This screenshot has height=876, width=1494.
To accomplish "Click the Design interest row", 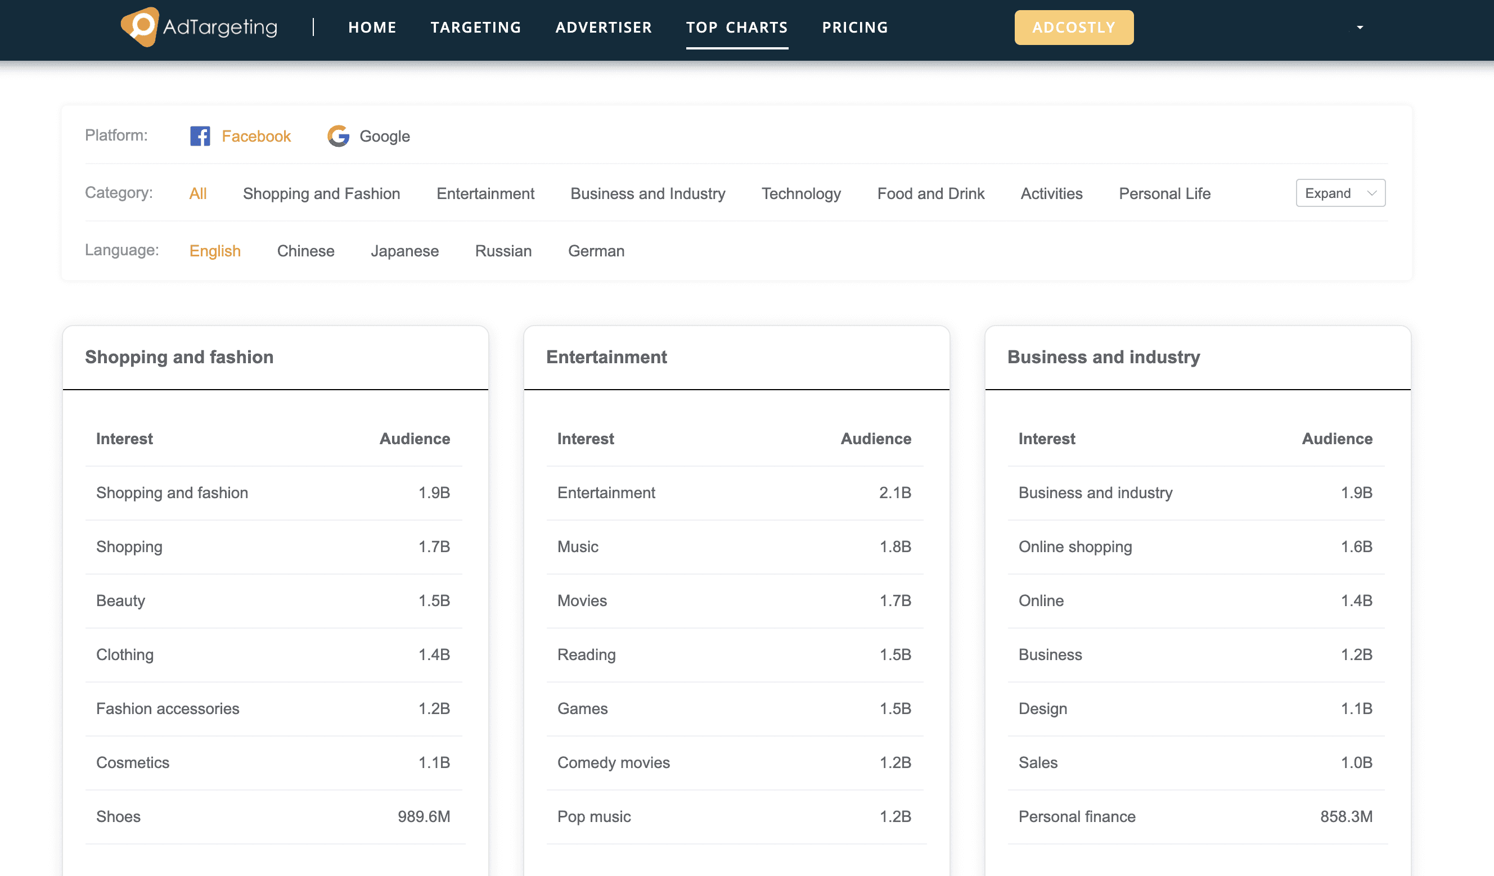I will (x=1196, y=708).
